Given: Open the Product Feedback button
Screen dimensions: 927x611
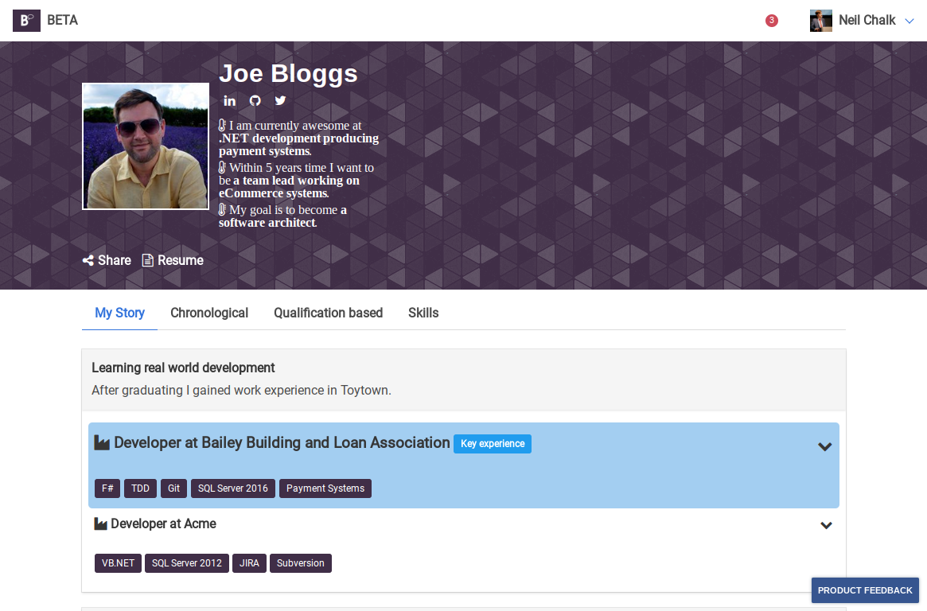Looking at the screenshot, I should click(x=865, y=590).
